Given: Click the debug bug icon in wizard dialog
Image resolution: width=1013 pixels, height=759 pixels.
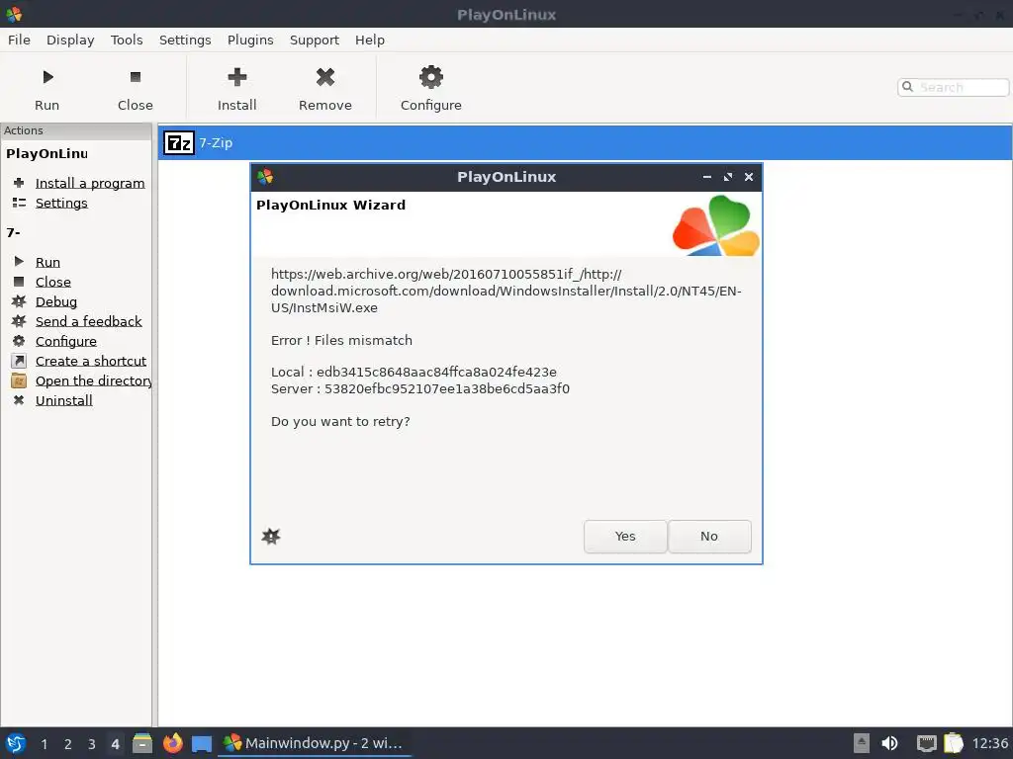Looking at the screenshot, I should tap(271, 536).
